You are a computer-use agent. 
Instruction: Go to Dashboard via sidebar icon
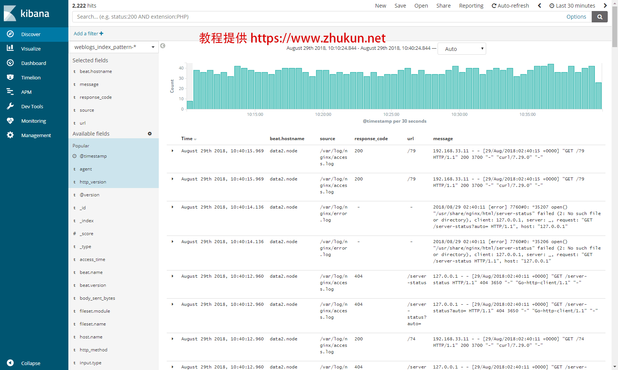point(10,63)
